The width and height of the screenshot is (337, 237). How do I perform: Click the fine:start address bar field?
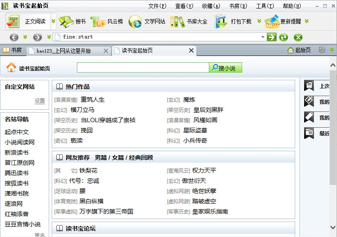159,37
